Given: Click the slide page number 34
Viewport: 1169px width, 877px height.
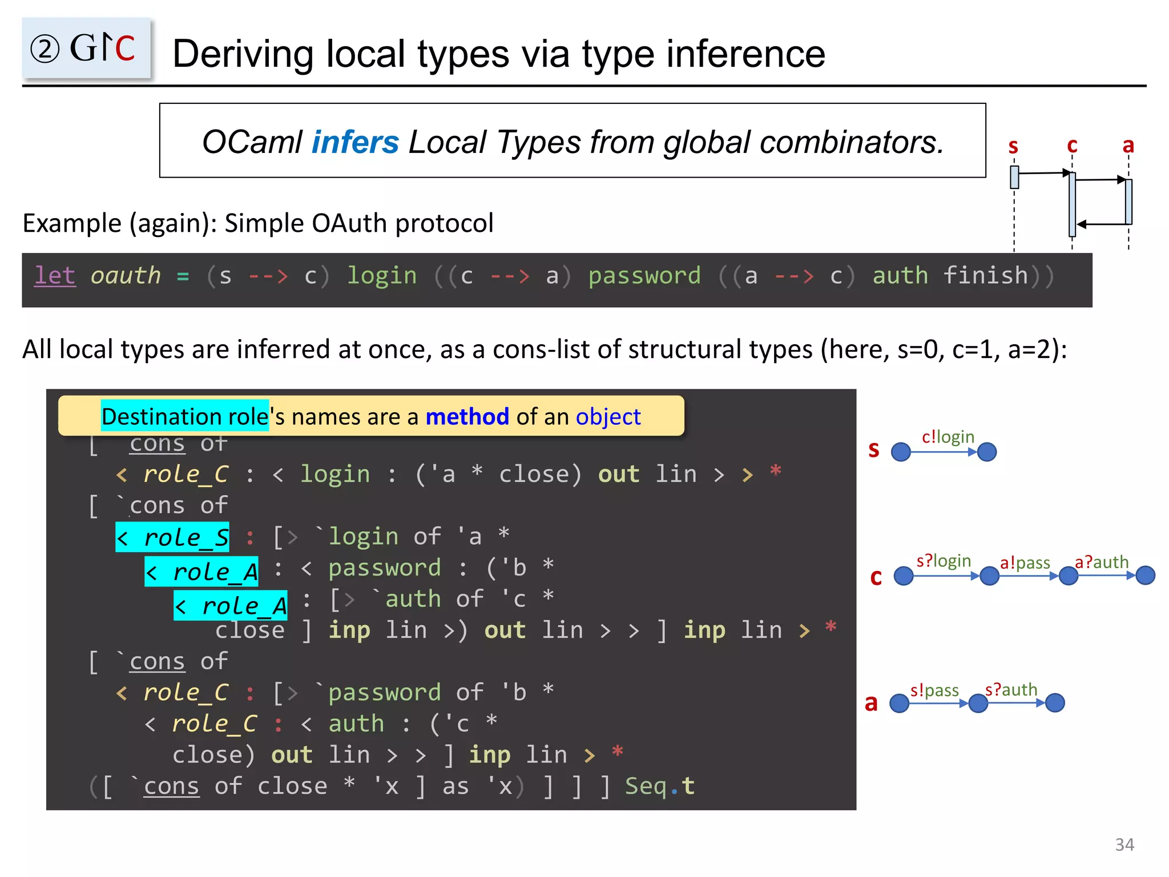Looking at the screenshot, I should [1124, 844].
